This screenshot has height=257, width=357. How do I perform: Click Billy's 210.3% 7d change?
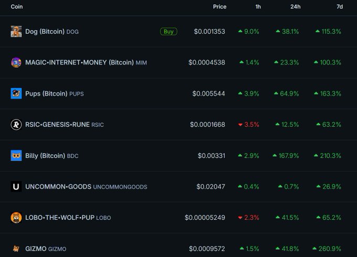(x=328, y=156)
